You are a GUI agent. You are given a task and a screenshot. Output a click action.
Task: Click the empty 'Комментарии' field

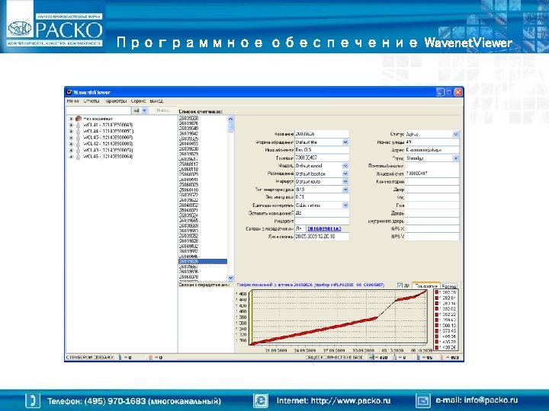(x=432, y=182)
